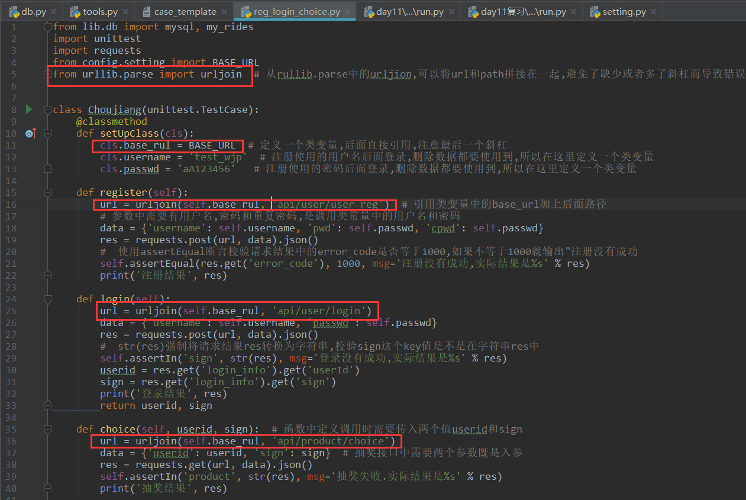Close the tools.py editor tab
The width and height of the screenshot is (746, 500).
click(126, 12)
